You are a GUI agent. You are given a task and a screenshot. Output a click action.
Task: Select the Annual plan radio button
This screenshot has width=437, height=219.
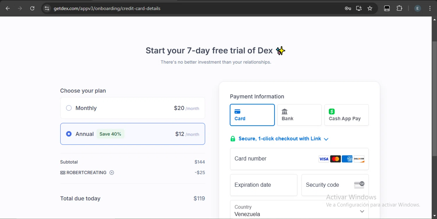pos(69,134)
